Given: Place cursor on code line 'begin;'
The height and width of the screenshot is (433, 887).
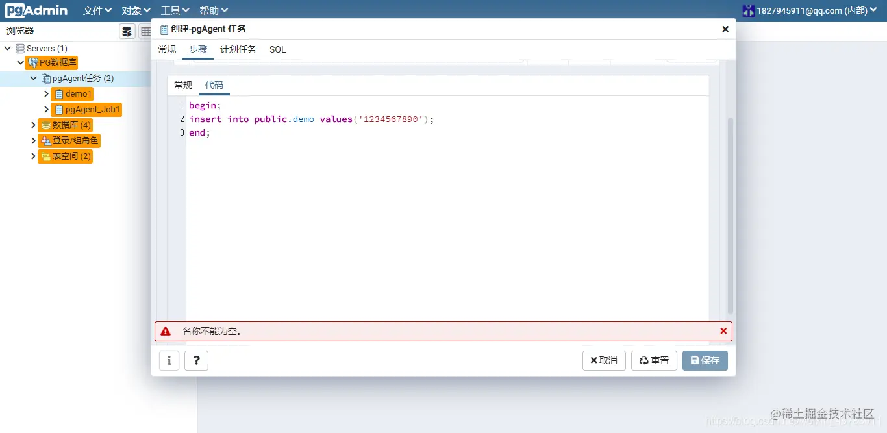Looking at the screenshot, I should [x=205, y=105].
